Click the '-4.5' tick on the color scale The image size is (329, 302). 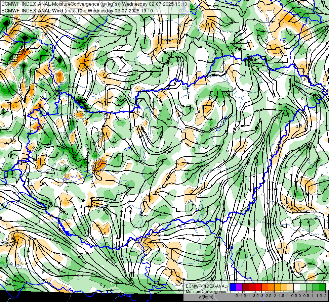(242, 296)
